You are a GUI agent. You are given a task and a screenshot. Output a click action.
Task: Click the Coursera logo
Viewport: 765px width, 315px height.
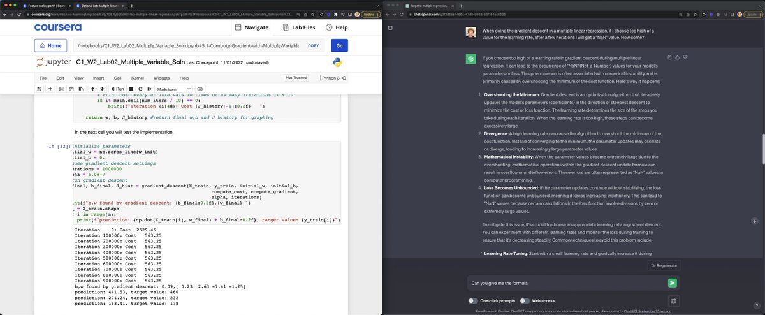57,27
